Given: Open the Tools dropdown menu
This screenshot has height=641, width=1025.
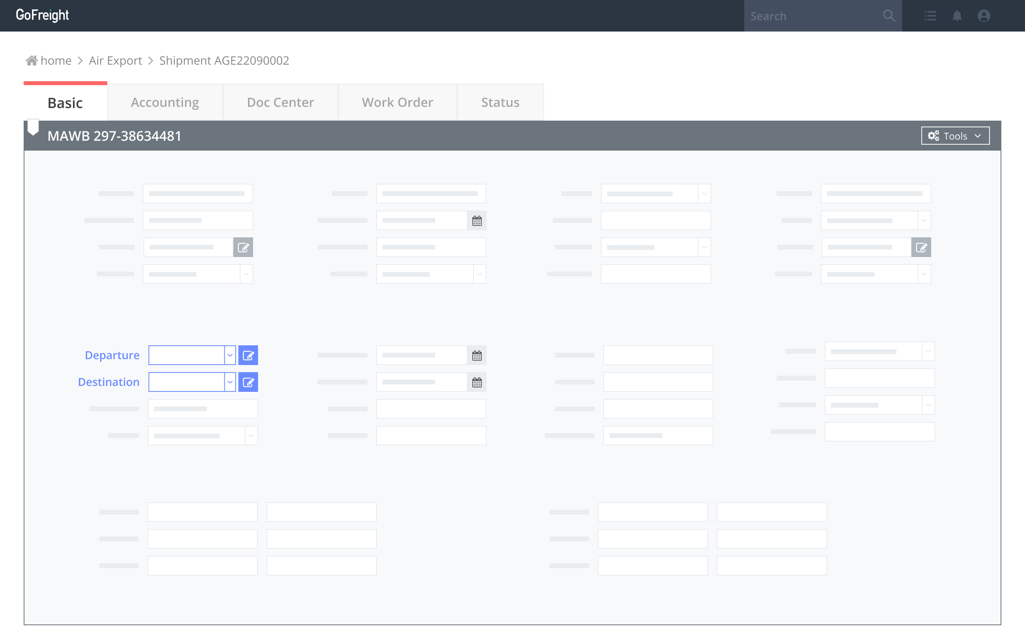Looking at the screenshot, I should [955, 136].
